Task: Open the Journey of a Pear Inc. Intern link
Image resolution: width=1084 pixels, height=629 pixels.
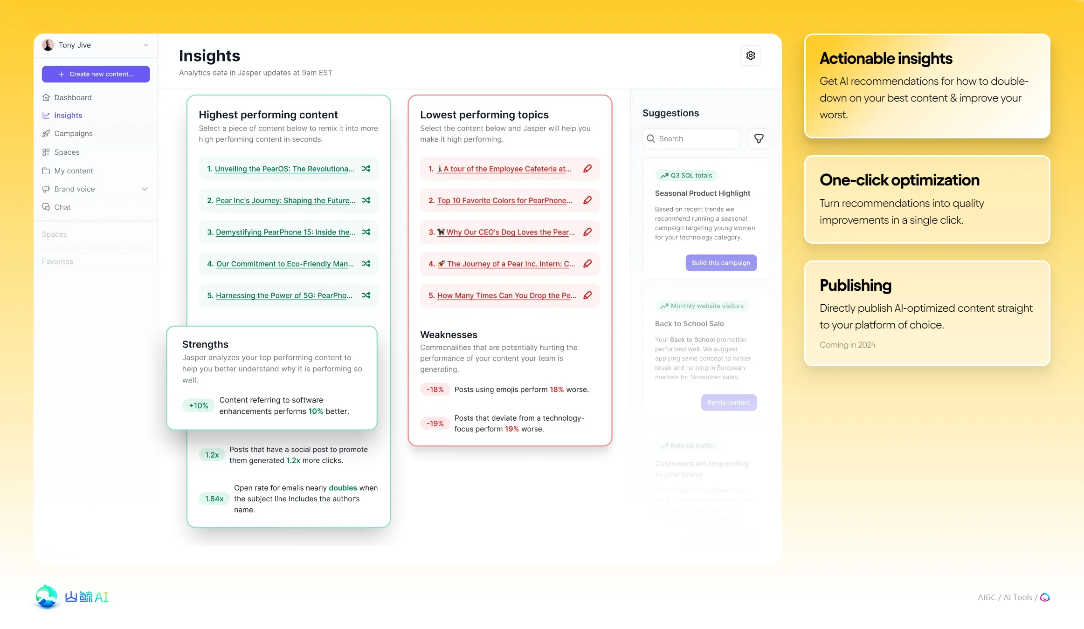Action: 506,264
